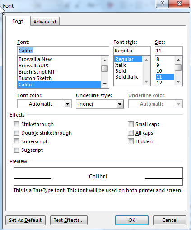
Task: Click size list scroll up arrow
Action: pyautogui.click(x=178, y=60)
